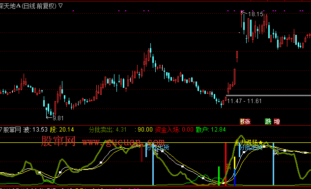Open the dropdown triangle beside 深天地A title
Screen dimensions: 311x189
[61, 6]
